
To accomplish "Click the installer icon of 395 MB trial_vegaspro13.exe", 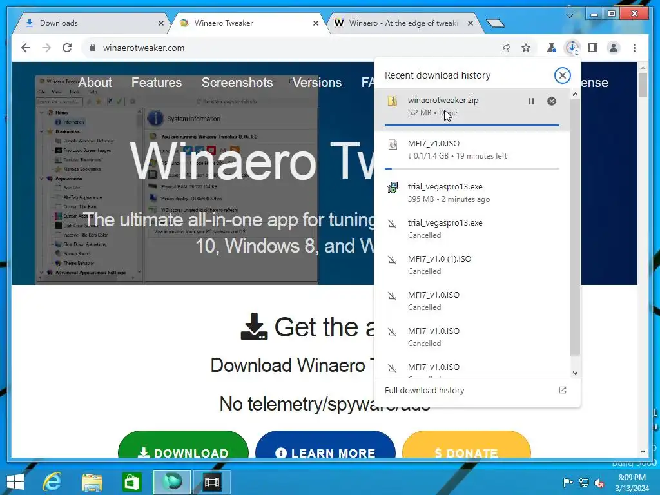I will 393,188.
